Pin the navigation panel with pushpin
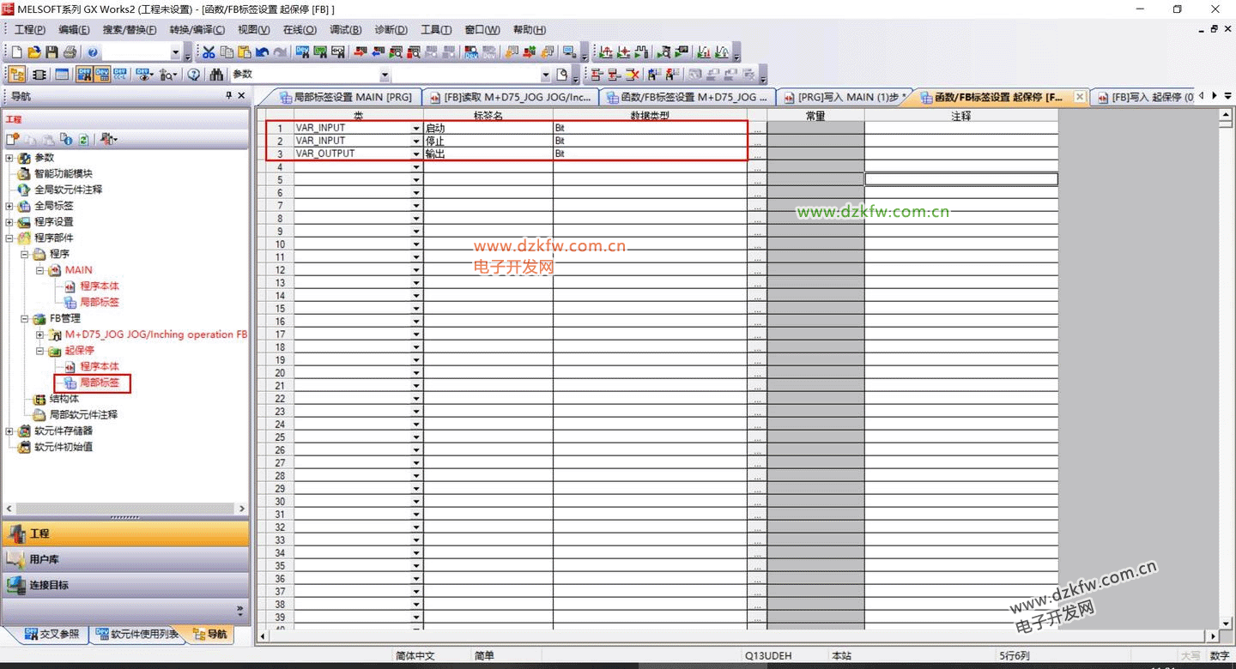 pyautogui.click(x=228, y=96)
